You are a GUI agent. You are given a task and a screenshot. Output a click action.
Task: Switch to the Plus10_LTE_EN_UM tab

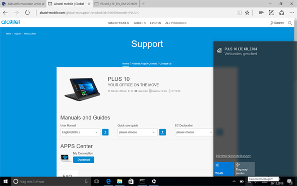click(x=116, y=4)
